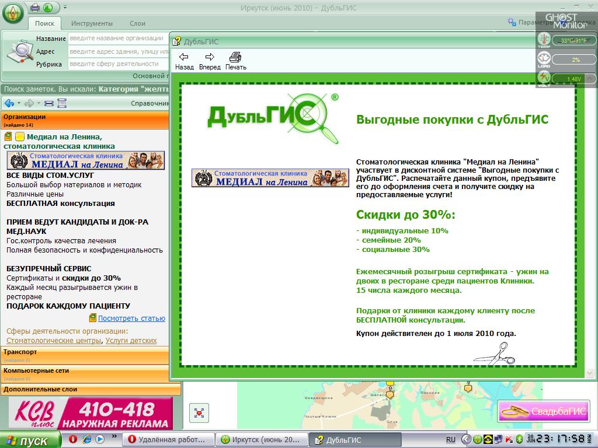The image size is (598, 448).
Task: Expand the Дополнительные слои section
Action: 91,389
